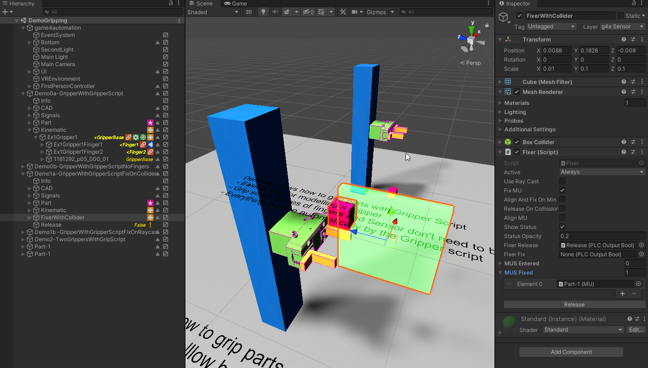648x368 pixels.
Task: Toggle the scene grid visibility icon
Action: [x=322, y=12]
